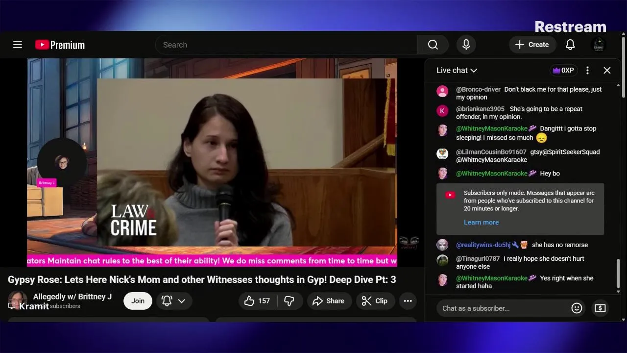Click the video title text
627x353 pixels.
[202, 279]
